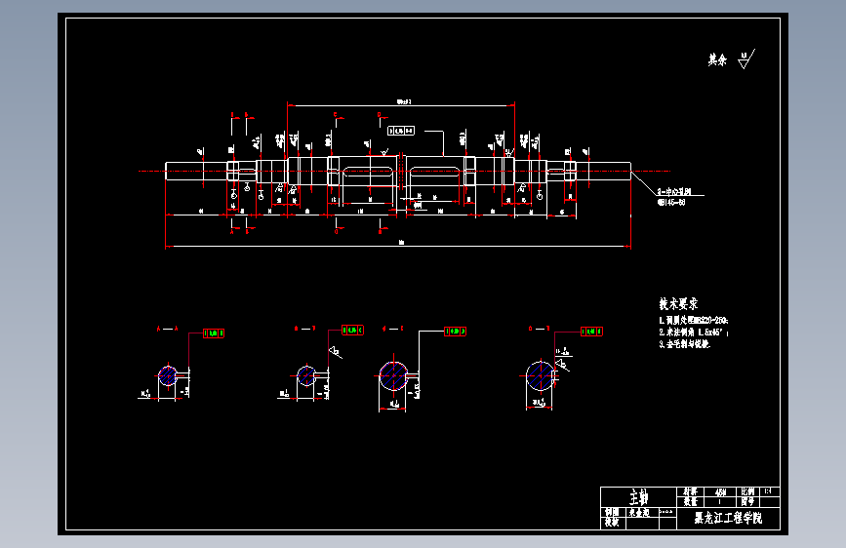Select technical requirement line 1 text

(x=694, y=321)
